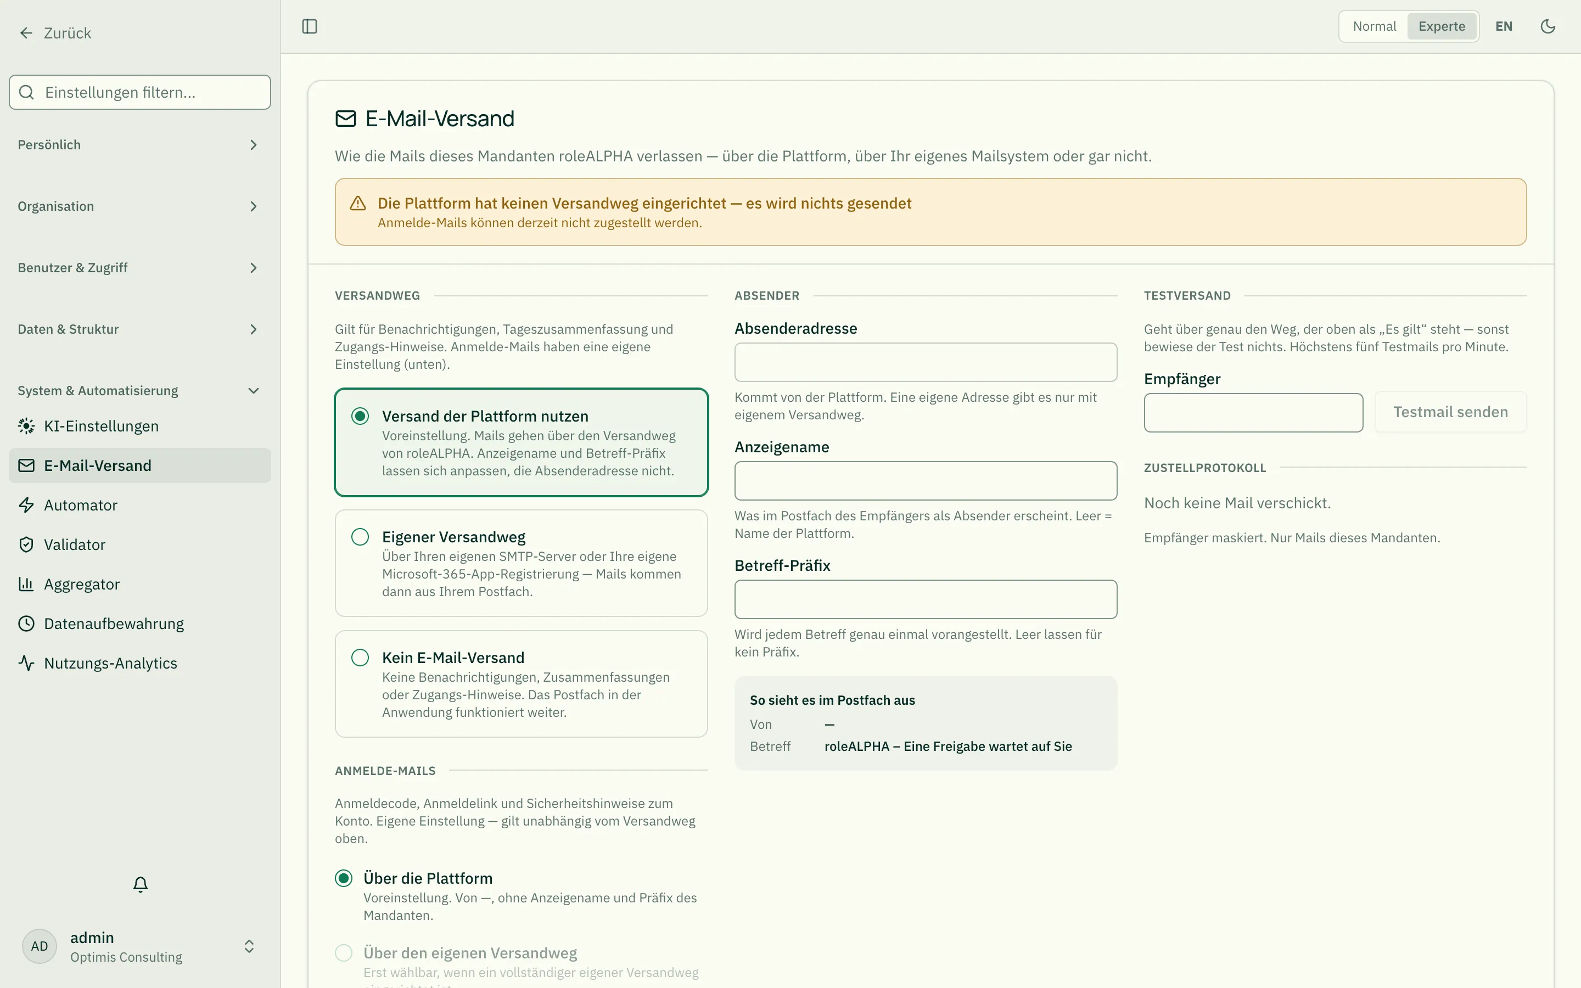Image resolution: width=1581 pixels, height=988 pixels.
Task: Go back via Zurück link
Action: coord(55,33)
